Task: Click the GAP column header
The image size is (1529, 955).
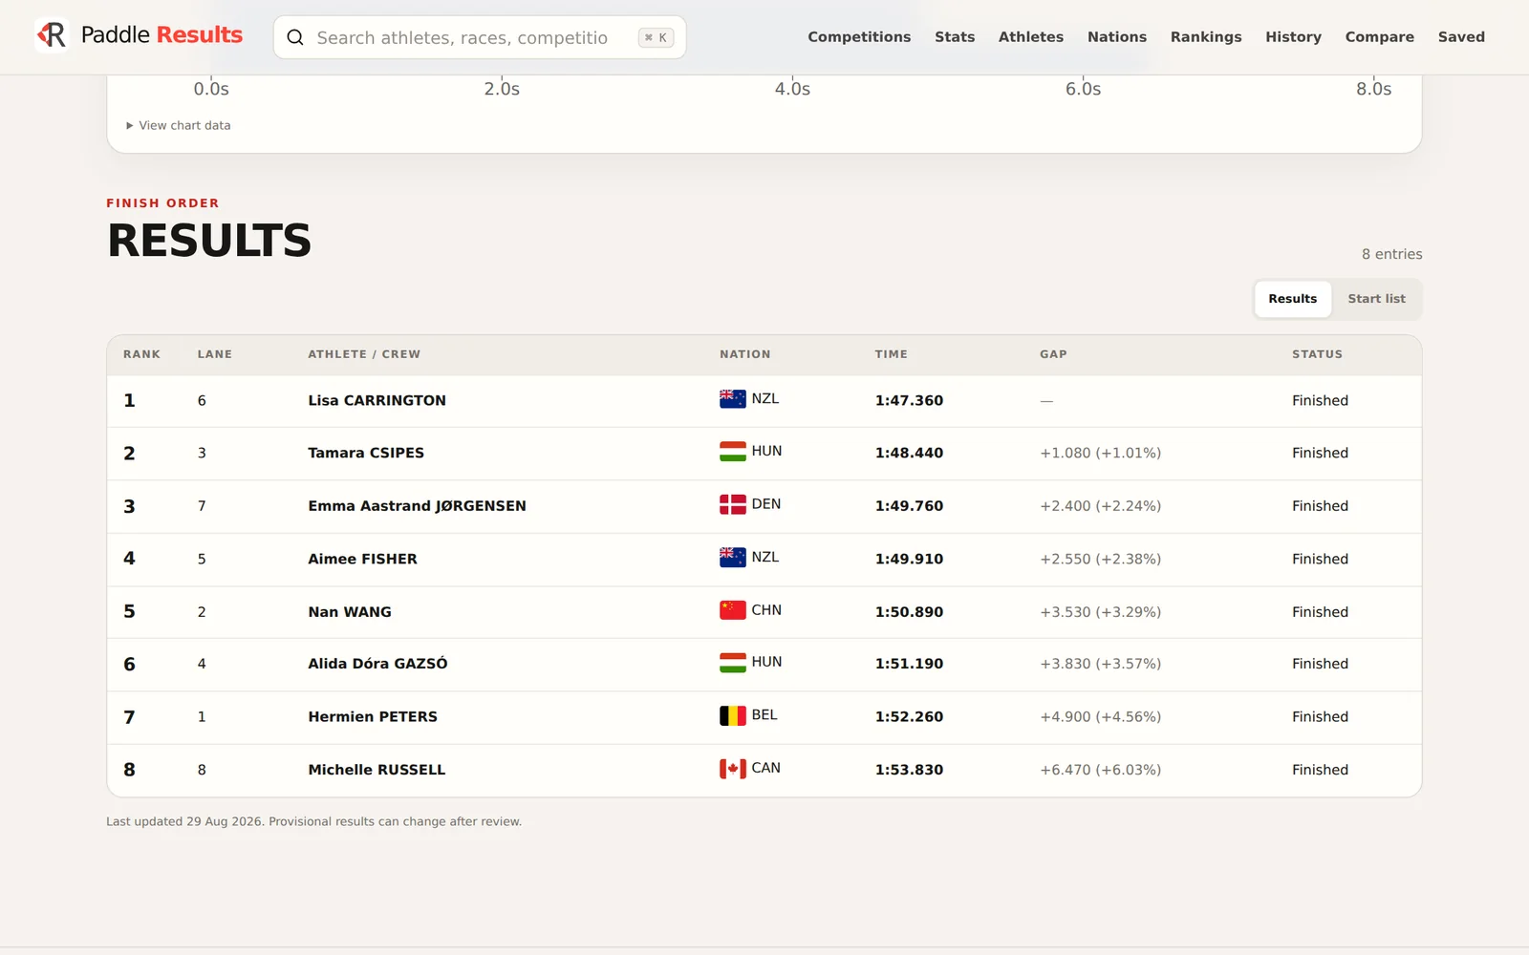Action: tap(1053, 354)
